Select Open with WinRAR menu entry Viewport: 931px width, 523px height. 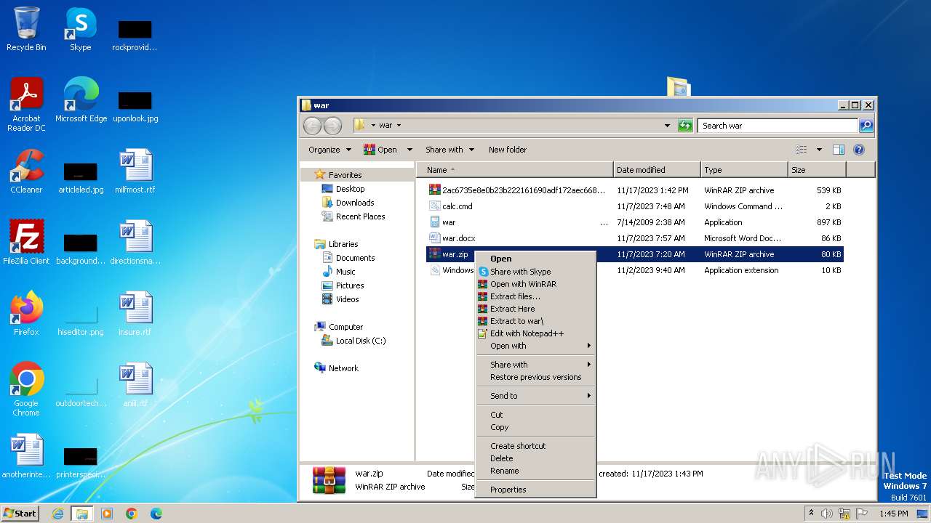click(535, 284)
